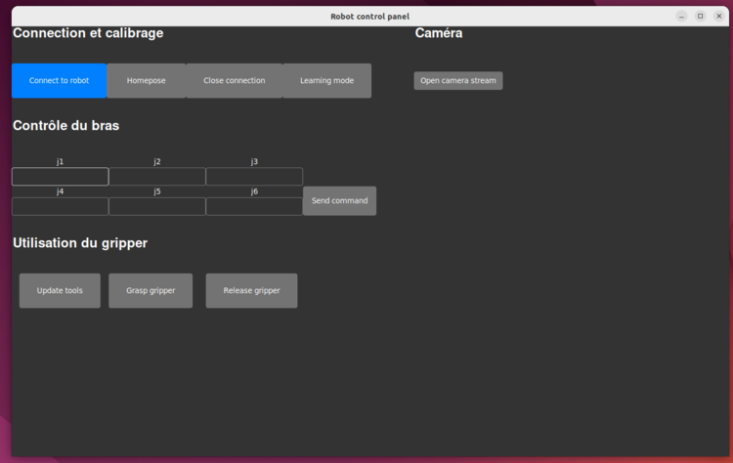Focus the j1 joint input field
The height and width of the screenshot is (463, 733).
point(60,177)
